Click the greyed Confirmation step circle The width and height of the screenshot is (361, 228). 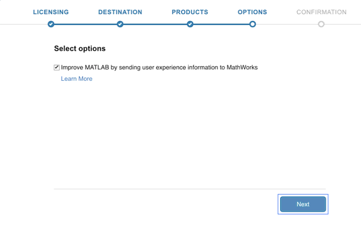321,24
